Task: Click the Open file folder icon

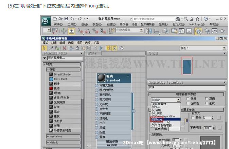Action: (60, 19)
